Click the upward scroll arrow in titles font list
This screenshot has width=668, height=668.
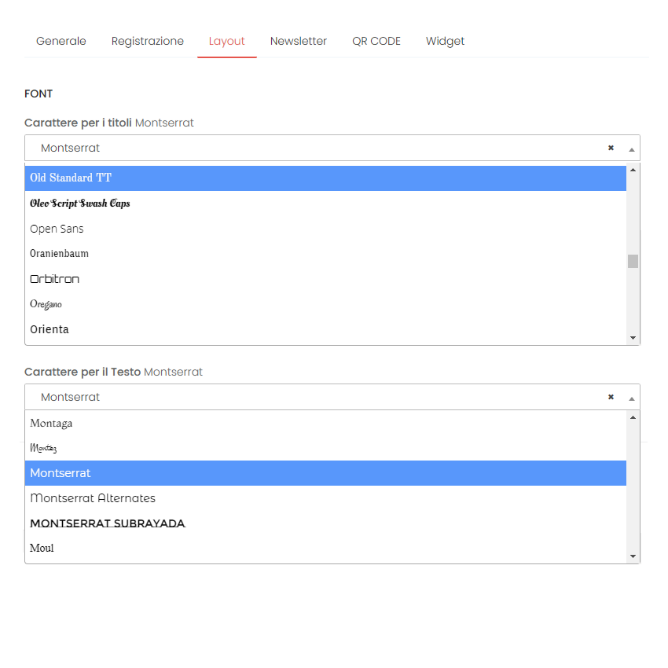click(633, 169)
